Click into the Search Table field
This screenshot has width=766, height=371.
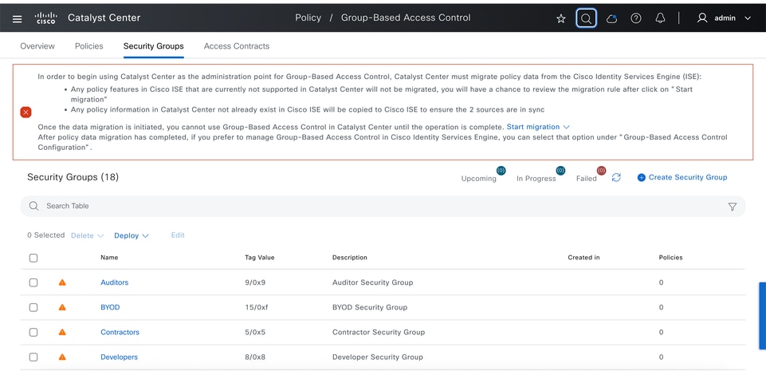click(x=383, y=207)
